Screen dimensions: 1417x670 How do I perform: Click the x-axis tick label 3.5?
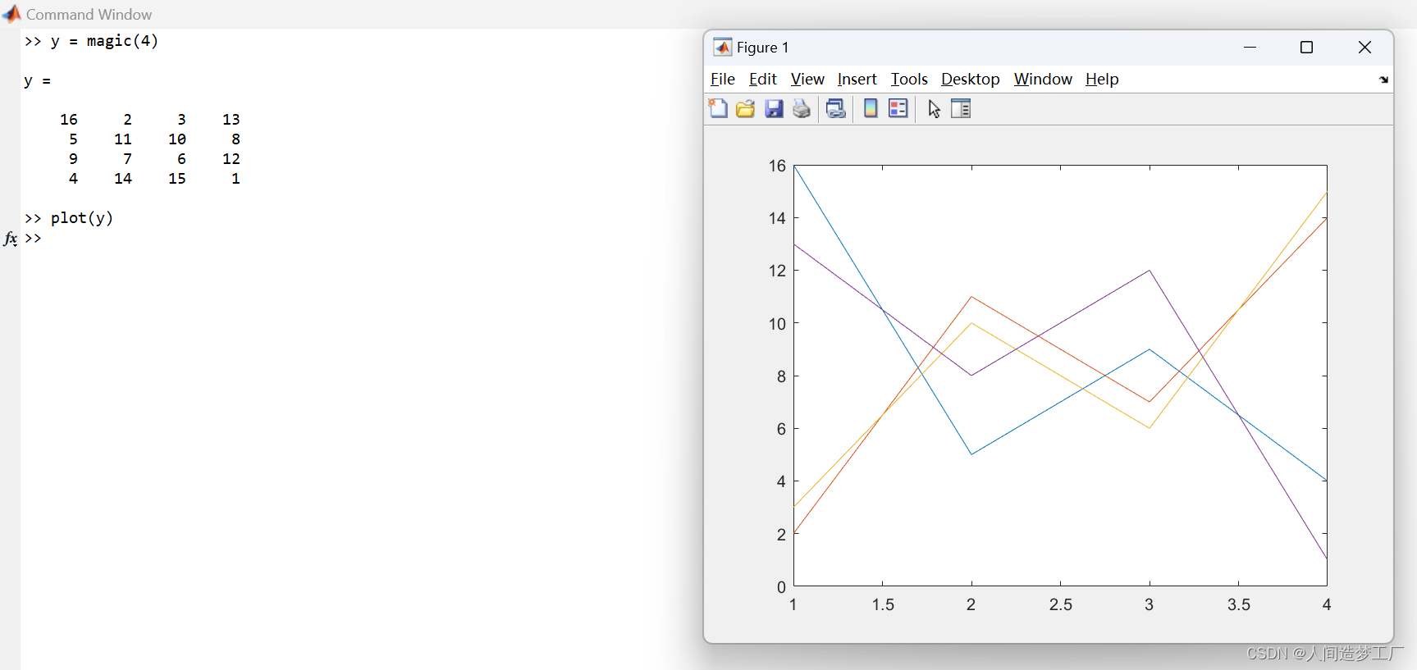(1239, 605)
